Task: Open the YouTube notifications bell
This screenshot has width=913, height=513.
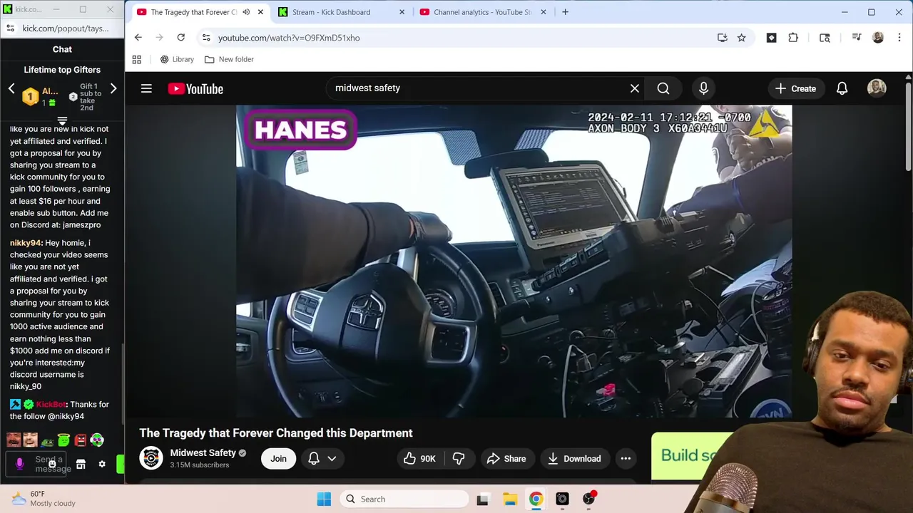Action: pos(842,88)
